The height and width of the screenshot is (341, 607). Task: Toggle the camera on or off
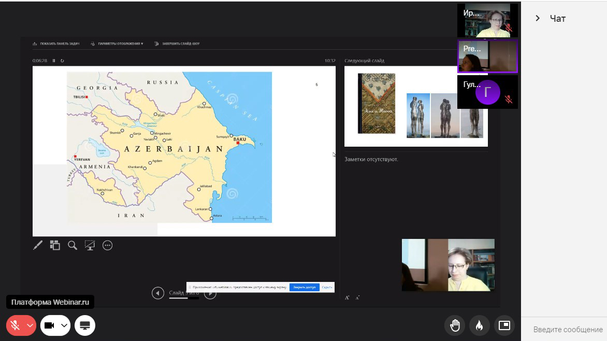tap(50, 325)
